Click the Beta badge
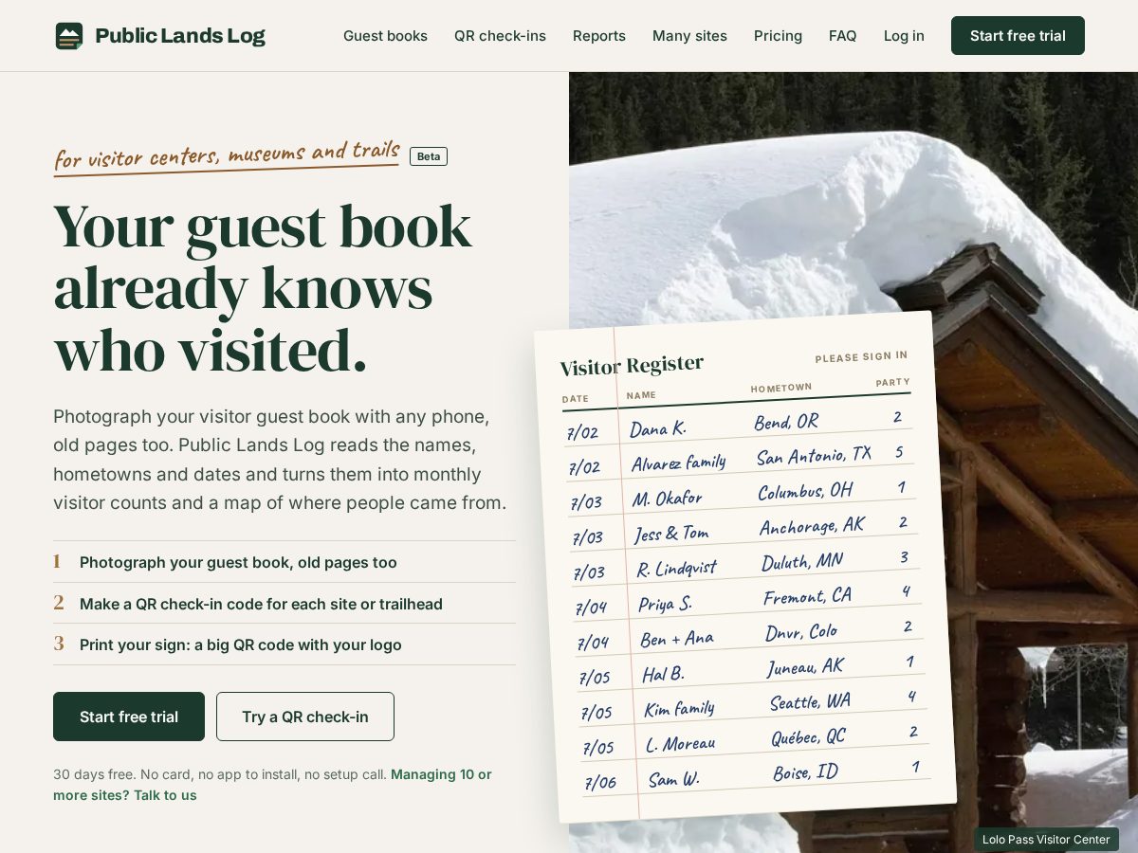 (x=429, y=156)
